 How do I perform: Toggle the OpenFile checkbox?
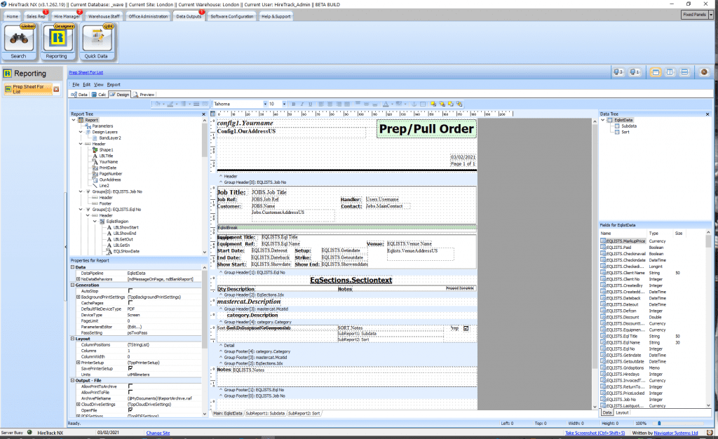[130, 410]
